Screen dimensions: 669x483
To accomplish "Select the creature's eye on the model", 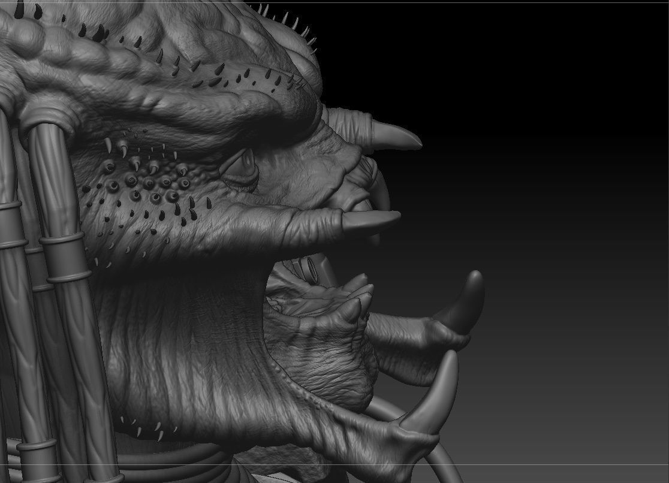I will [239, 168].
